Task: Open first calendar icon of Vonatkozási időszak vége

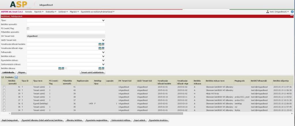Action: tap(100, 48)
